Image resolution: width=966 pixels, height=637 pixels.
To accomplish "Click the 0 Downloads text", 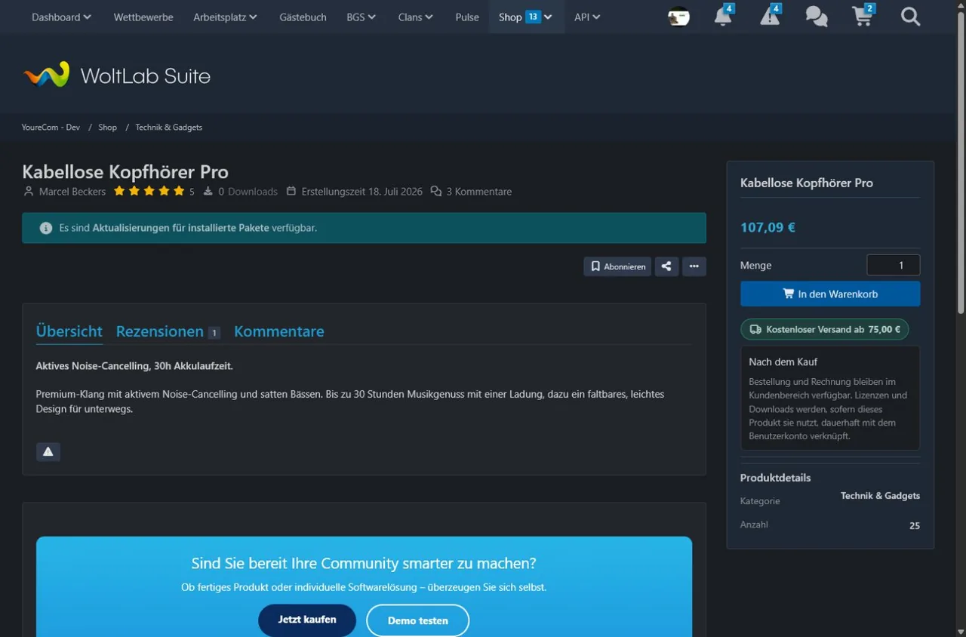I will click(248, 192).
